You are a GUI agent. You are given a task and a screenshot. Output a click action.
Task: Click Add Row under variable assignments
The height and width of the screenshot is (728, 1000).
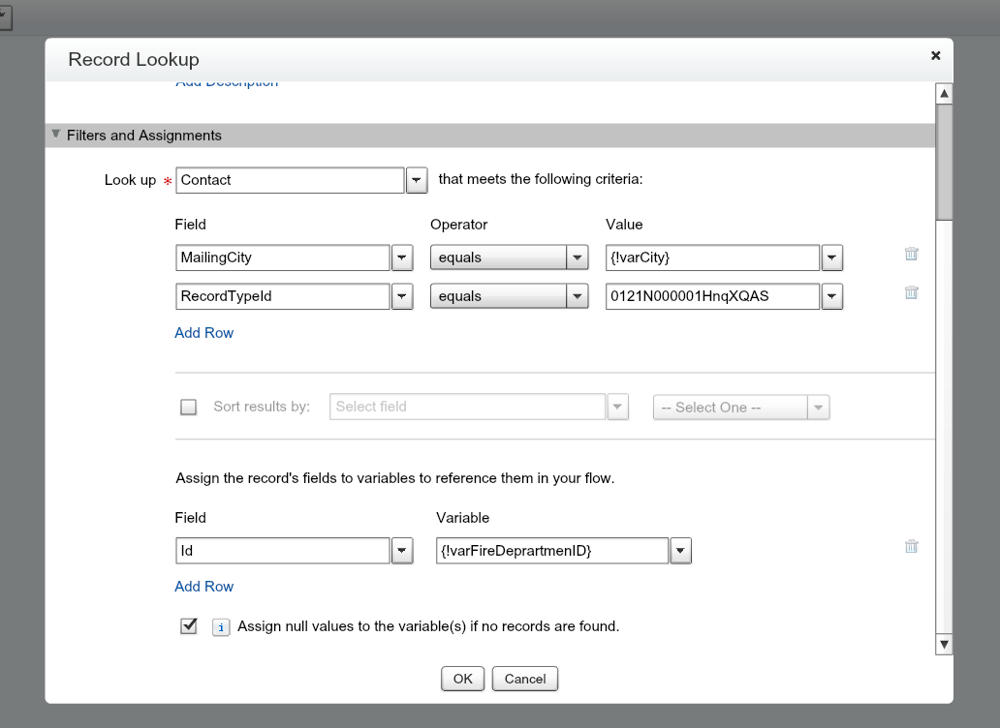tap(203, 587)
